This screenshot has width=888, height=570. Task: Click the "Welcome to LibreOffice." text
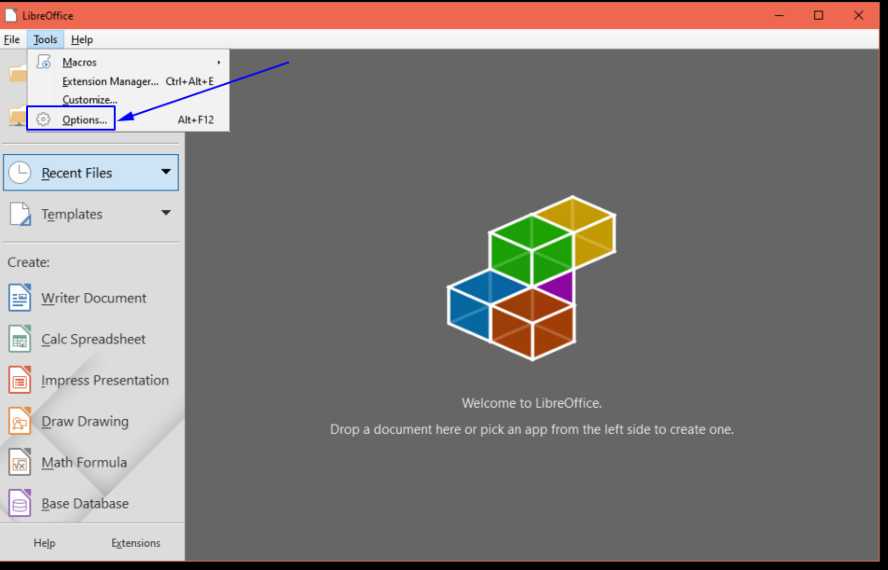[x=532, y=403]
